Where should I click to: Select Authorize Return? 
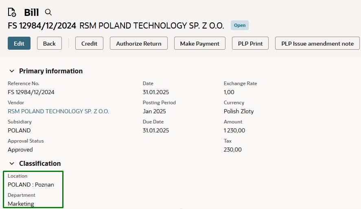(x=139, y=44)
